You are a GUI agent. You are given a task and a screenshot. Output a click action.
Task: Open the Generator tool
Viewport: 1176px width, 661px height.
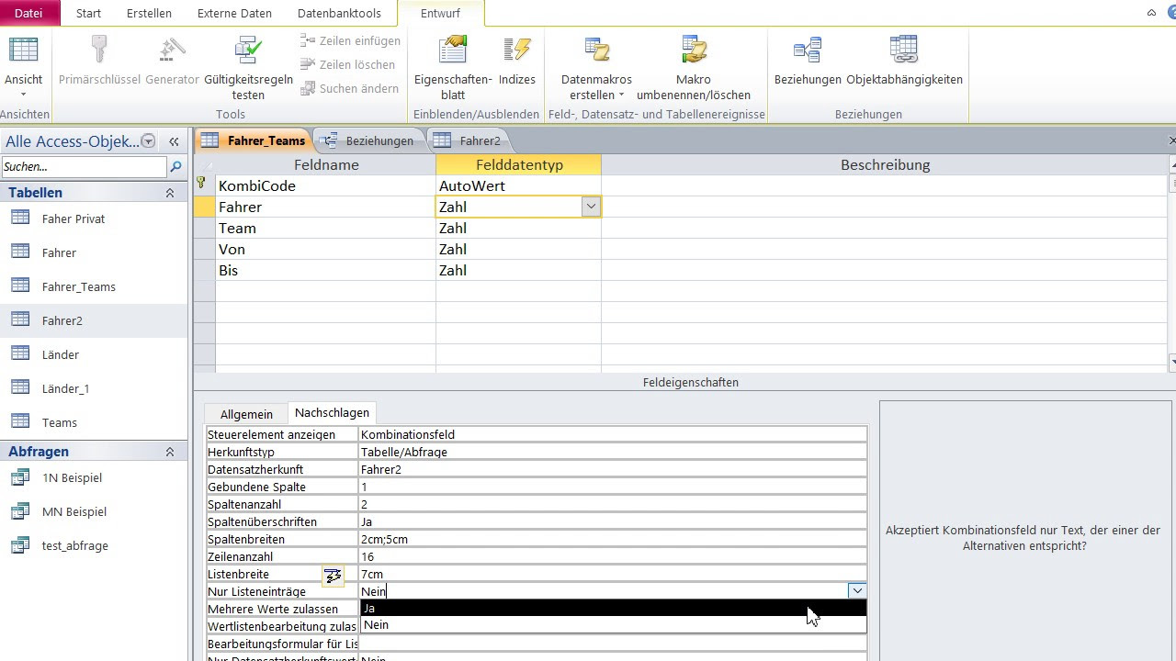tap(172, 62)
